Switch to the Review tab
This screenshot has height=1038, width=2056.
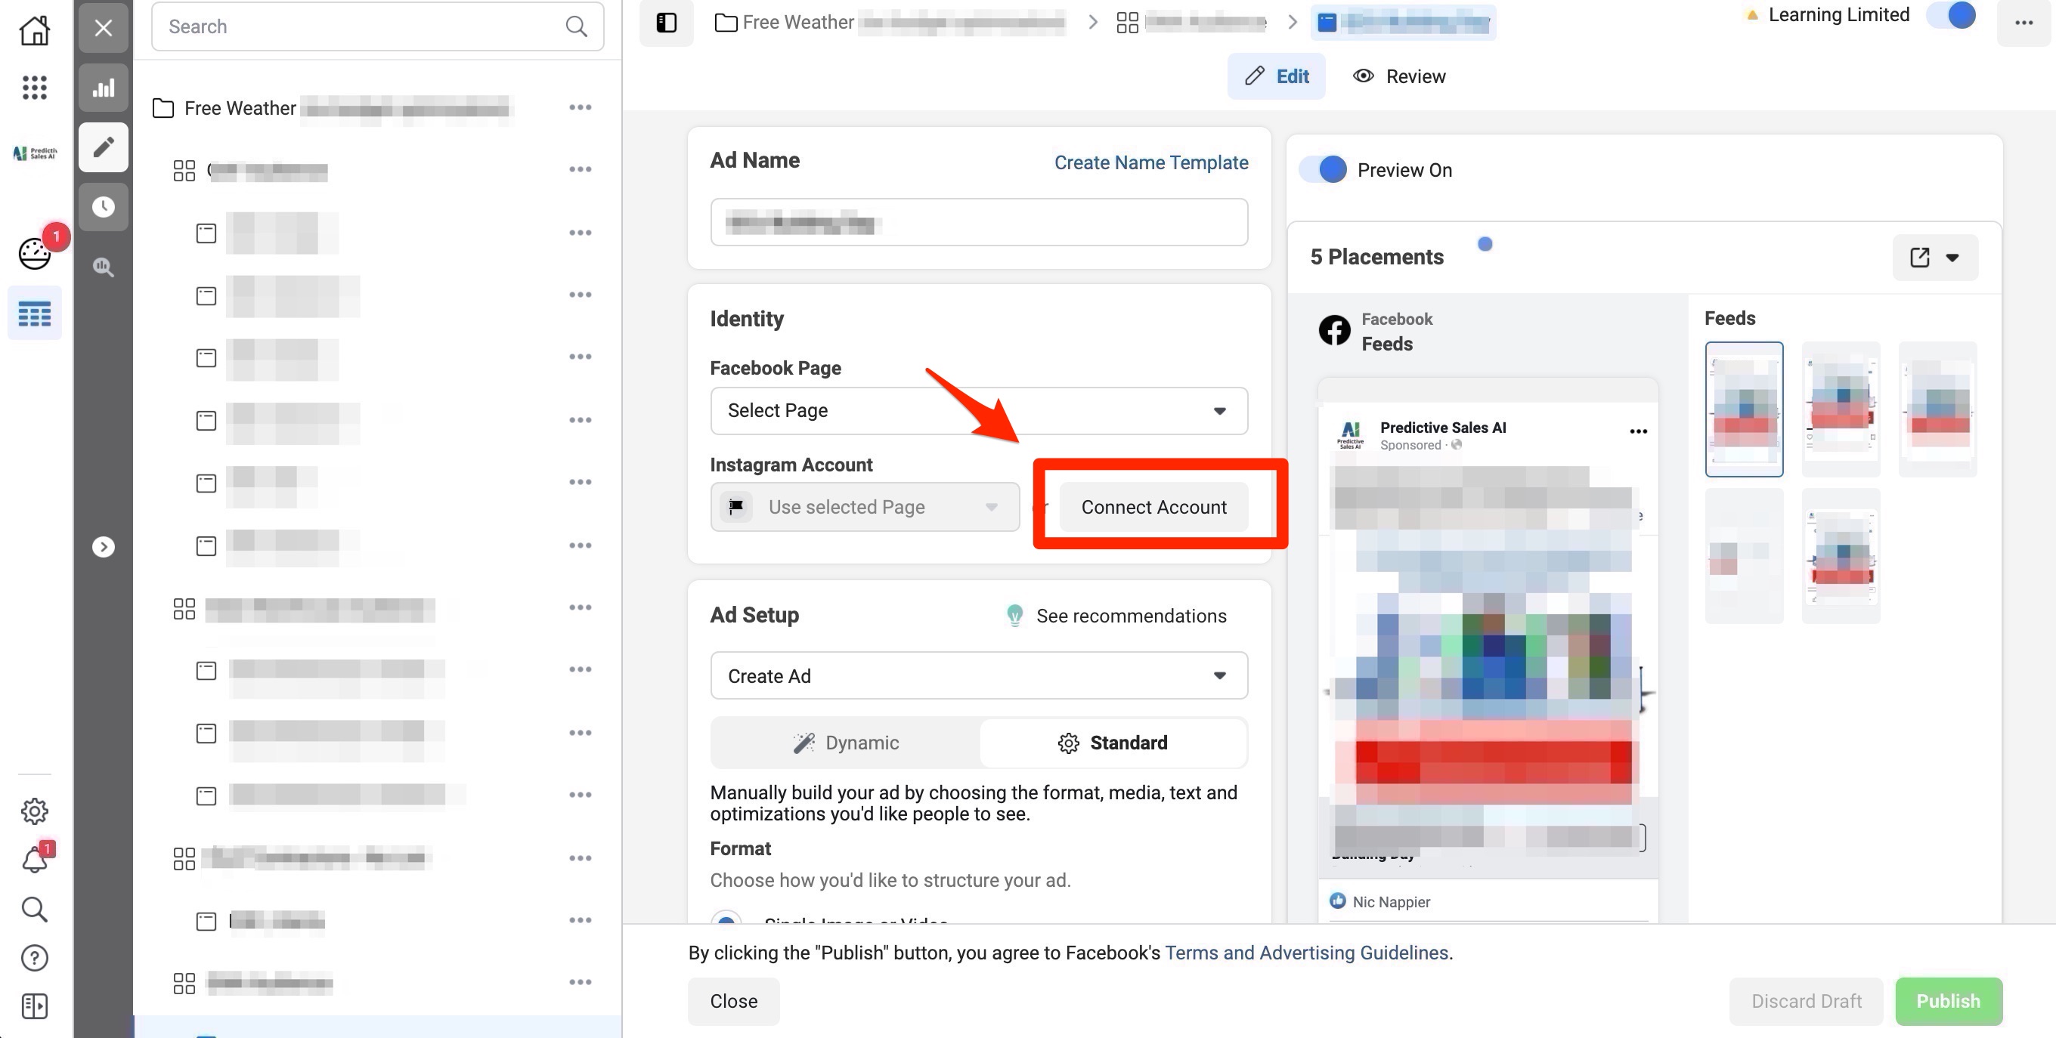(1399, 76)
